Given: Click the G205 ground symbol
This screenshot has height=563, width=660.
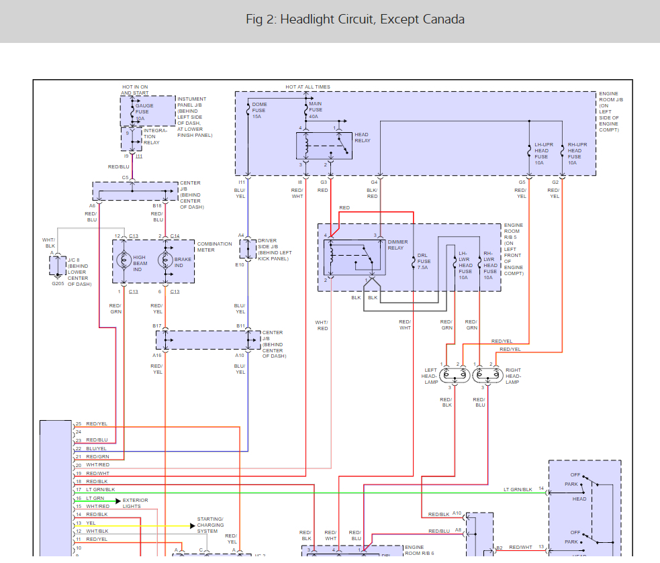Looking at the screenshot, I should coord(58,276).
